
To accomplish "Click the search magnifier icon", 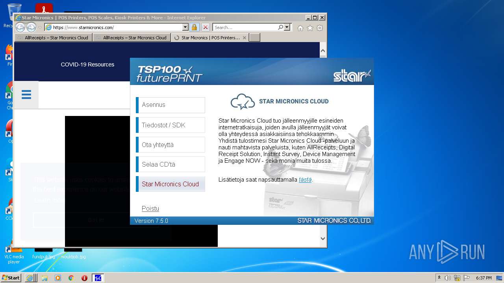I will pos(280,28).
